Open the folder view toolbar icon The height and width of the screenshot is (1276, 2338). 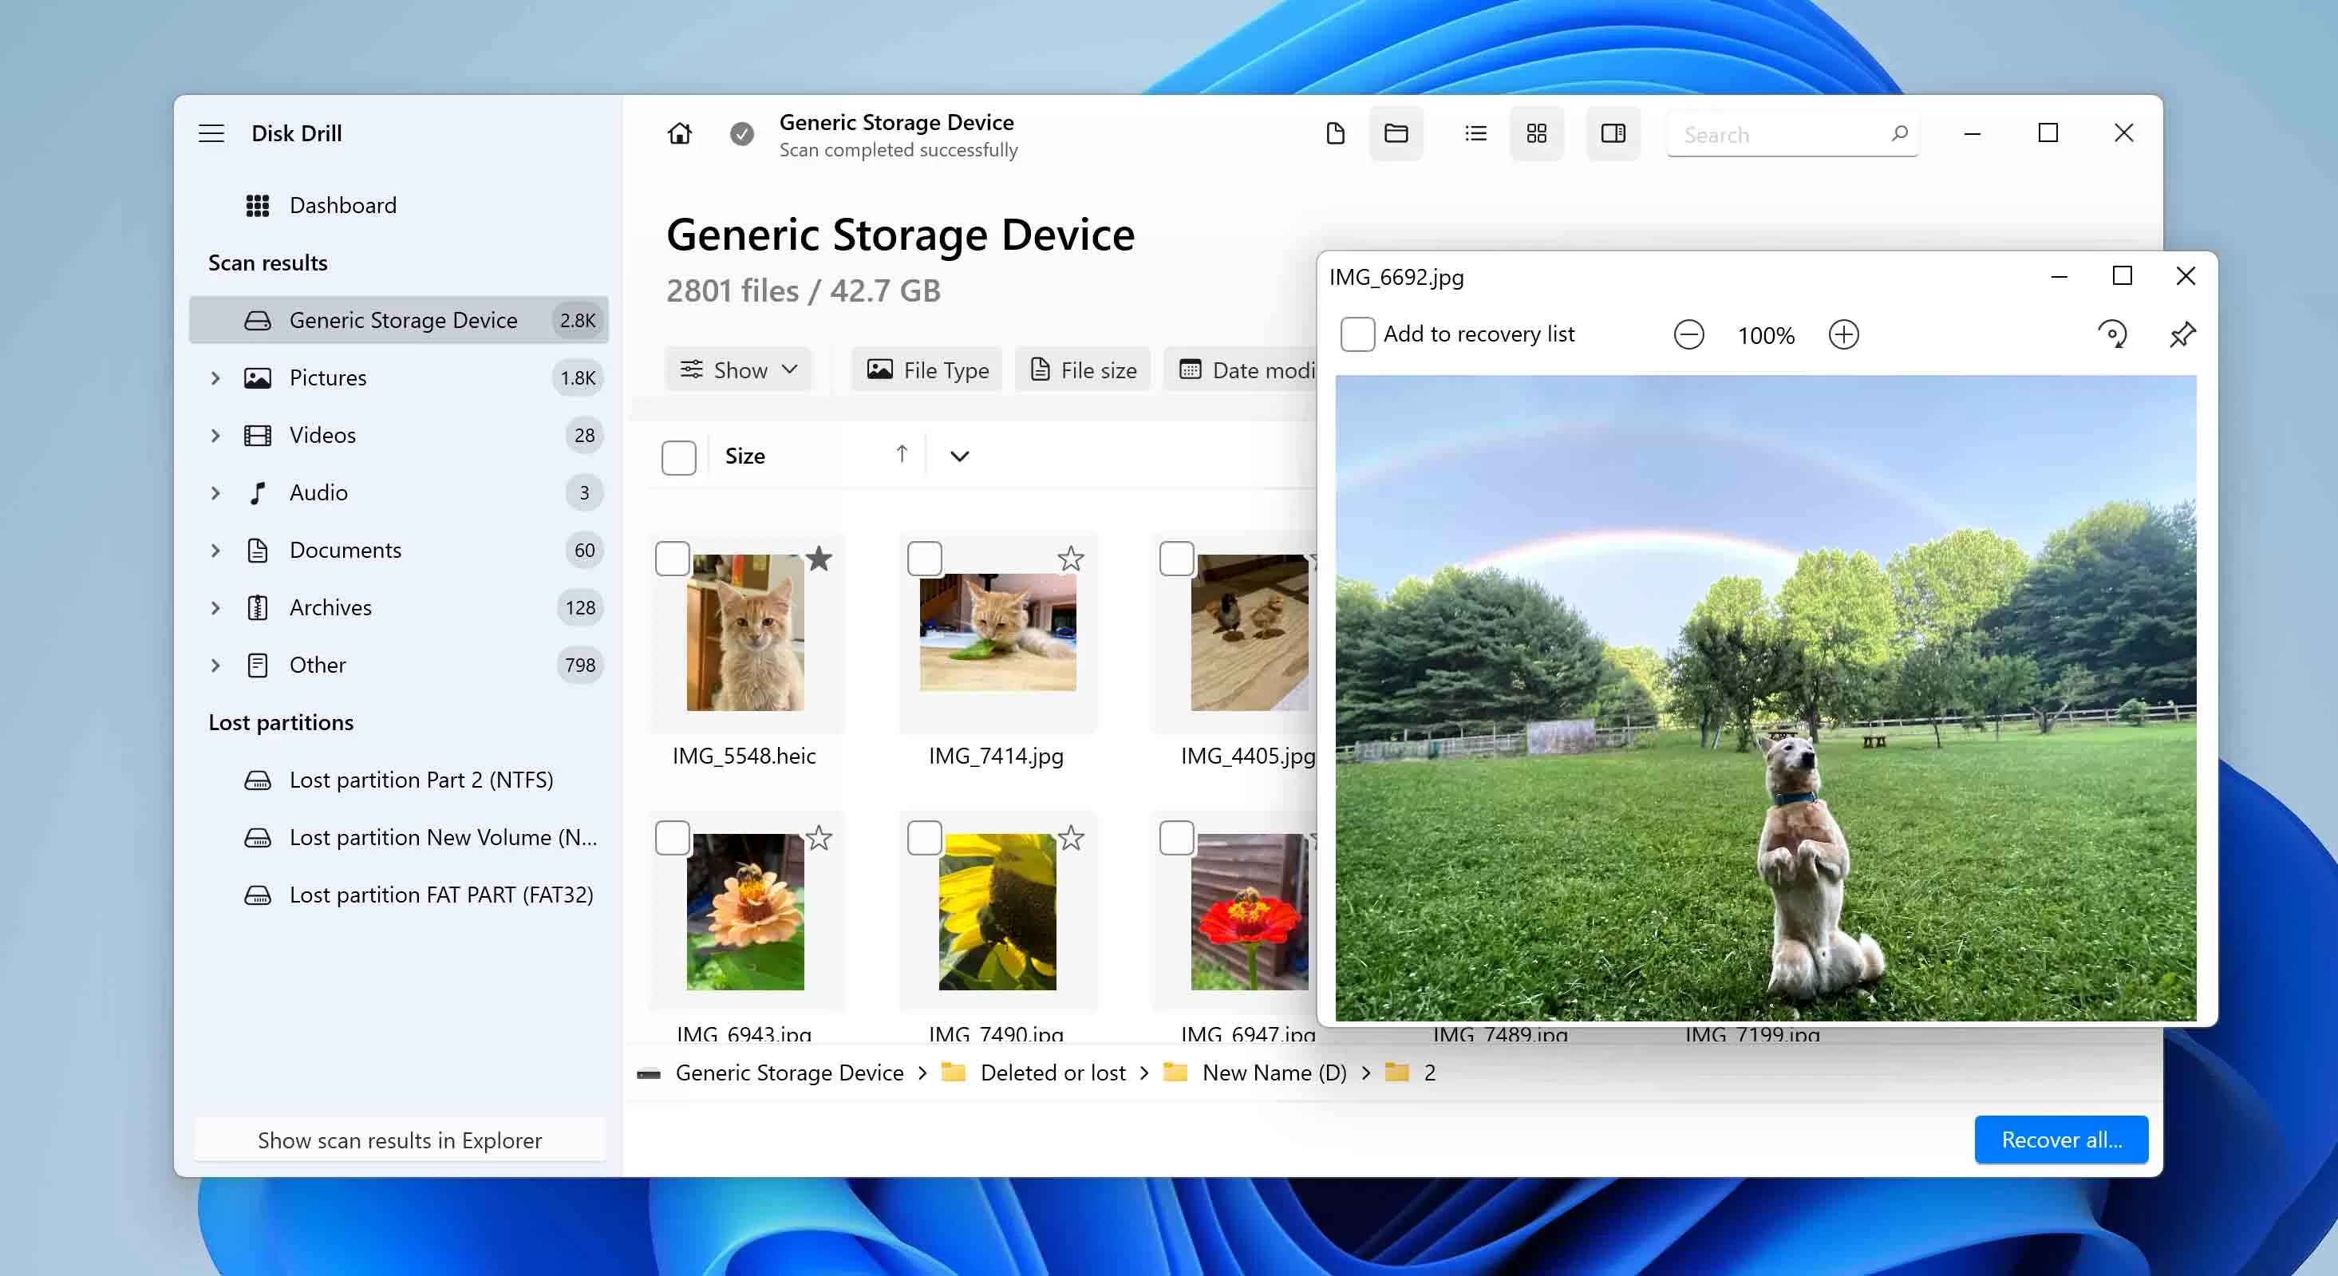click(x=1396, y=133)
